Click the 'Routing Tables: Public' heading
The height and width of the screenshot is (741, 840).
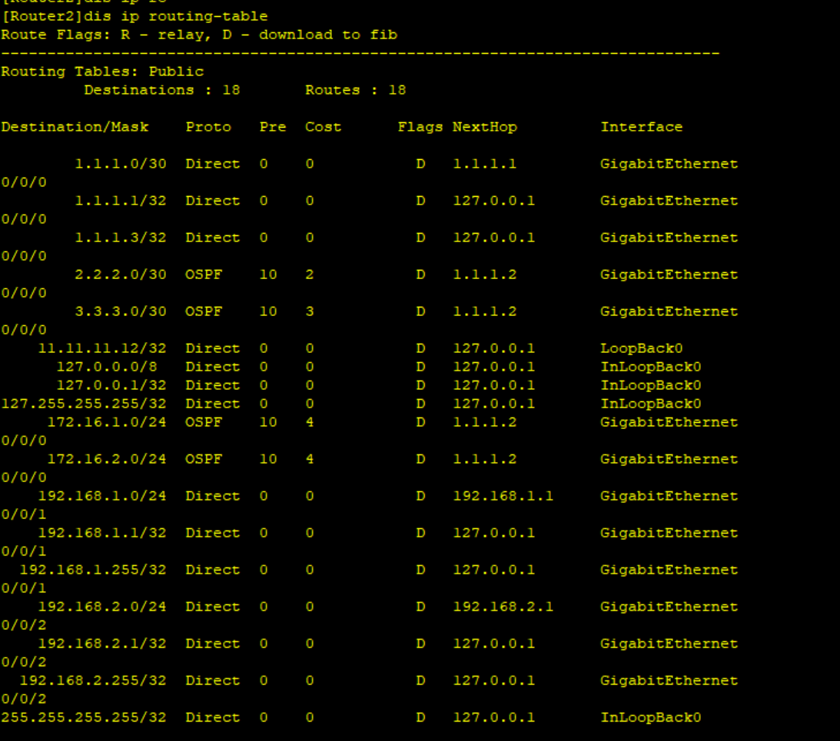click(102, 71)
